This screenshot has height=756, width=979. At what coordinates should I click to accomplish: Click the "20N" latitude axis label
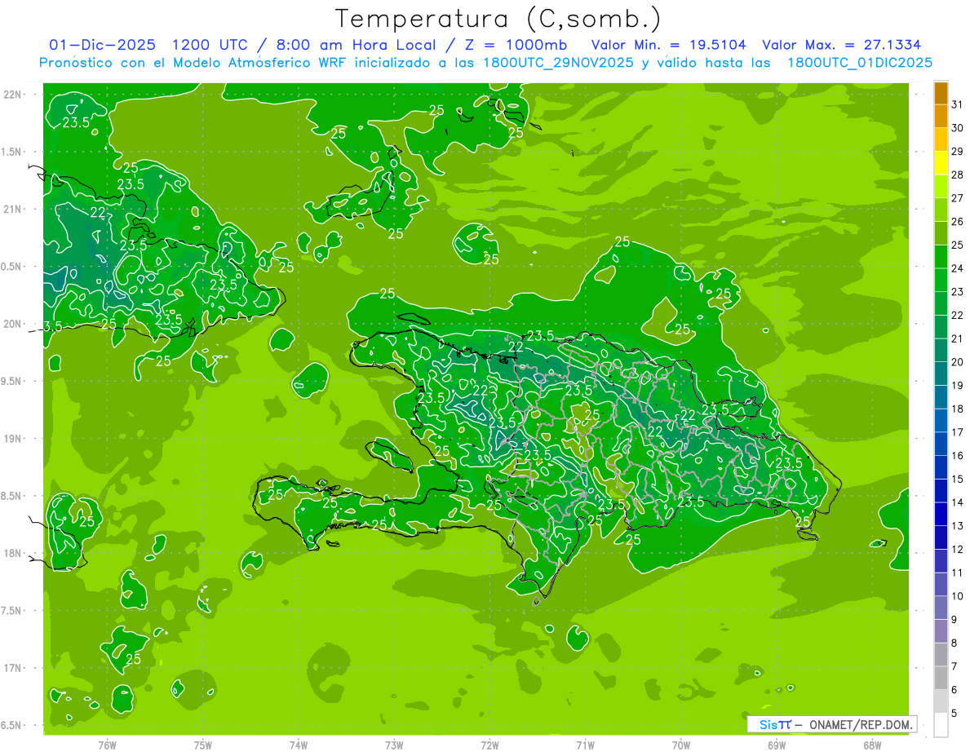tap(12, 324)
